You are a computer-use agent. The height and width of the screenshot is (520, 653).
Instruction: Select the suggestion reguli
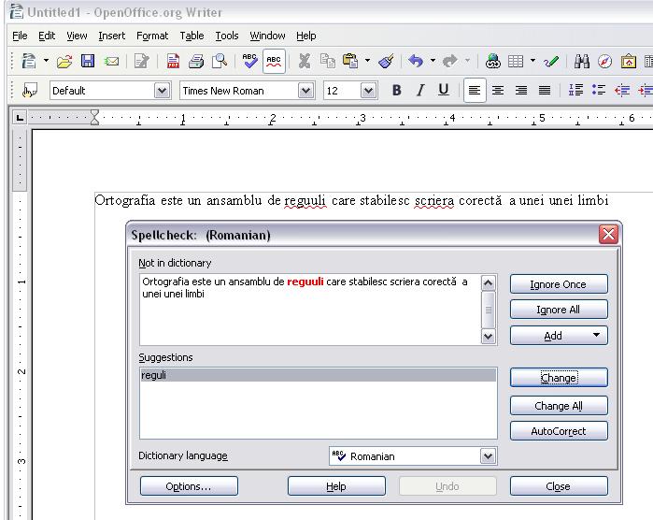[319, 375]
